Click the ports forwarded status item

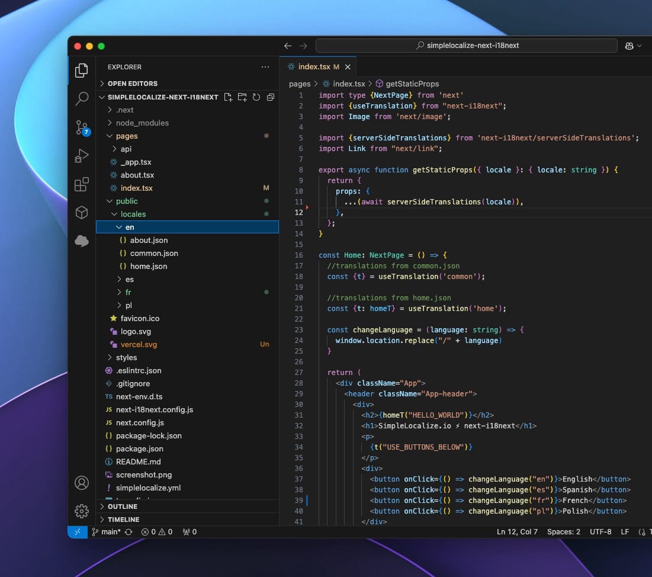click(190, 531)
